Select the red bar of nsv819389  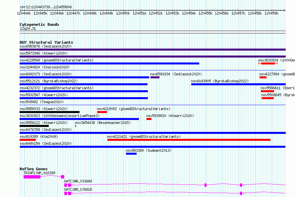click(x=28, y=140)
